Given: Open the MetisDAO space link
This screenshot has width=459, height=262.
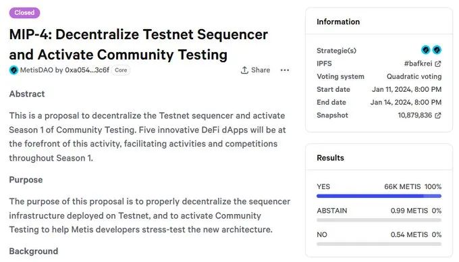Looking at the screenshot, I should point(36,70).
